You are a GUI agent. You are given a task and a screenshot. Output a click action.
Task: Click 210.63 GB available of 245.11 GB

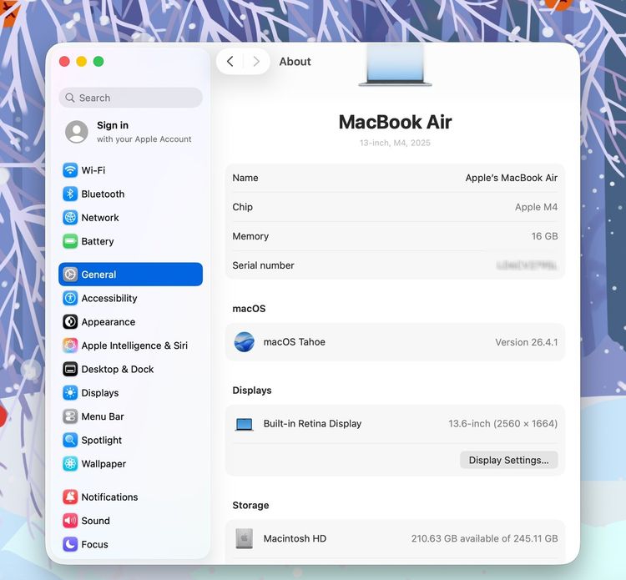click(x=485, y=538)
